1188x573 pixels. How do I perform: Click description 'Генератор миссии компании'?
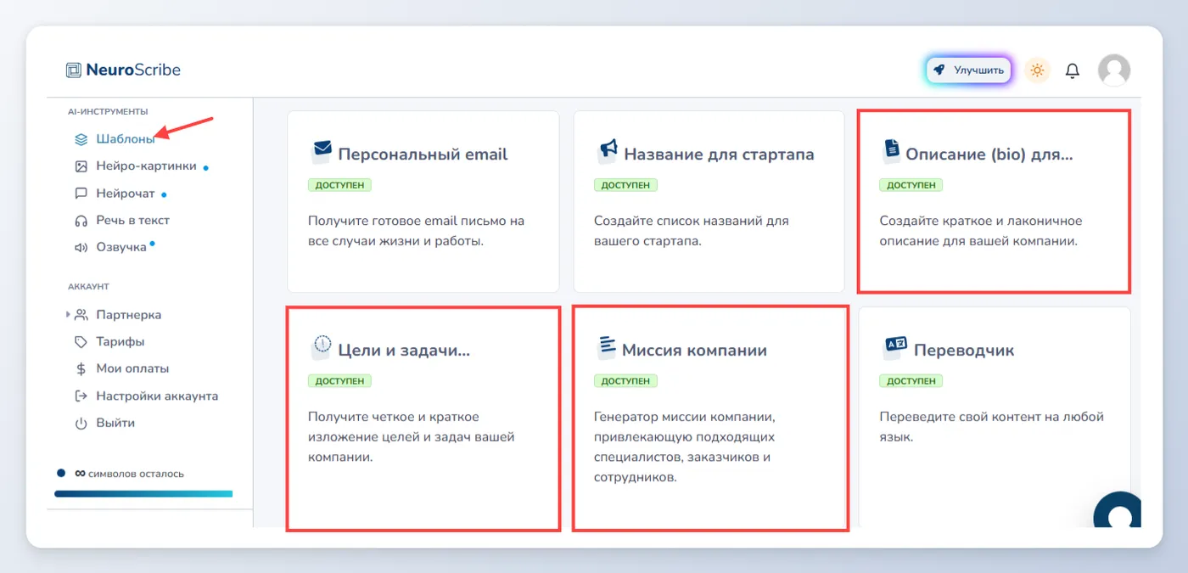(686, 447)
